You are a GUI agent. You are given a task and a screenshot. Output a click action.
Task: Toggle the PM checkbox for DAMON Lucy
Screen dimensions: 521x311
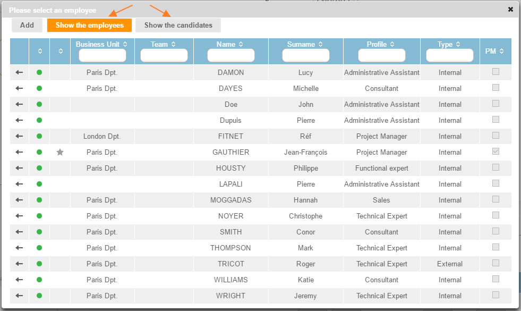(x=496, y=72)
